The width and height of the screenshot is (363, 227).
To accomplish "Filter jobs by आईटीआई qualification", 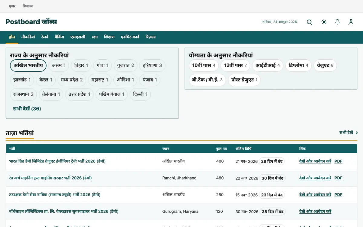I will [268, 65].
